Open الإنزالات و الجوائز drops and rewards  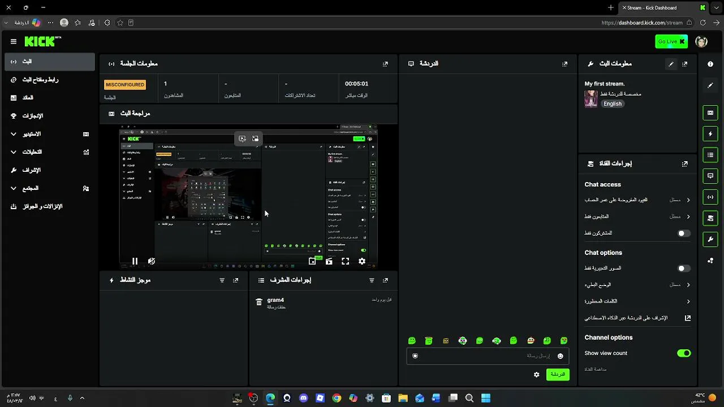coord(50,206)
